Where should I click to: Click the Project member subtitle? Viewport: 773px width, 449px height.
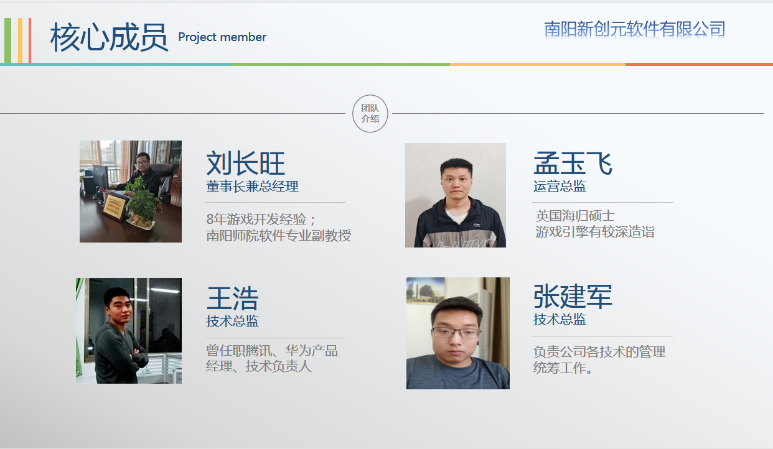tap(222, 37)
